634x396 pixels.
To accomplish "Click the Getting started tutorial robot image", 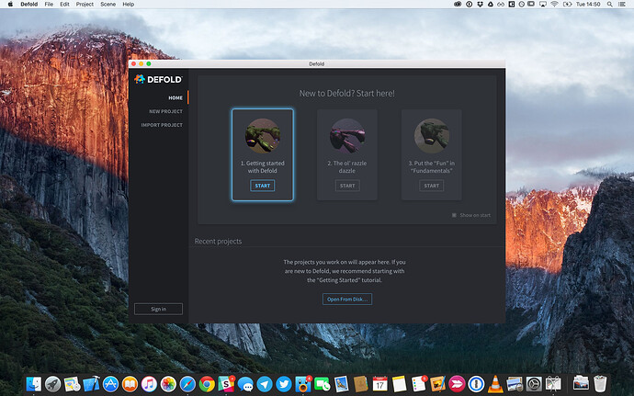I will pos(262,136).
